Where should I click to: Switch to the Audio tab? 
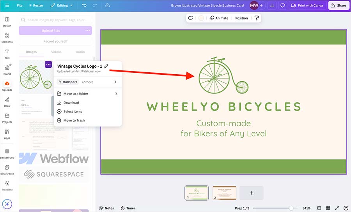click(80, 52)
